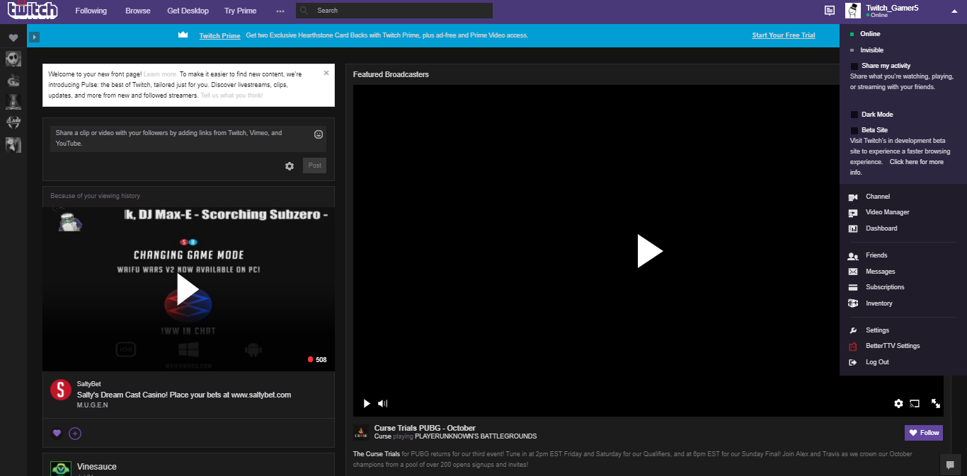Collapse the Twitch_Gamer5 account menu

coord(955,11)
